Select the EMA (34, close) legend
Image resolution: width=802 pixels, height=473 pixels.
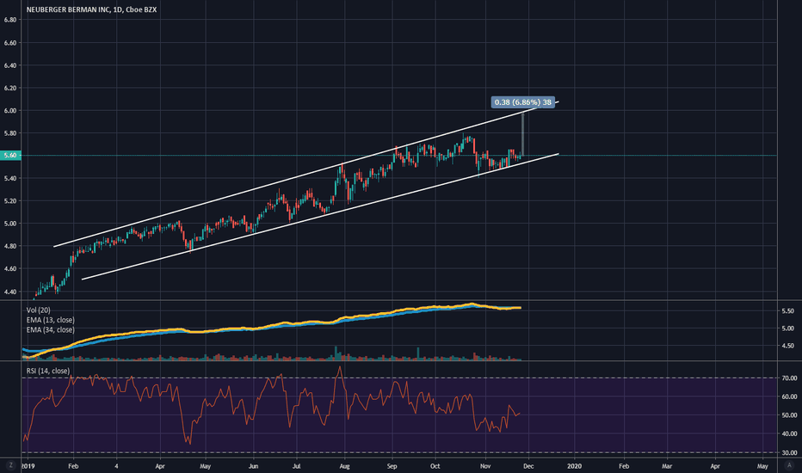(x=50, y=330)
